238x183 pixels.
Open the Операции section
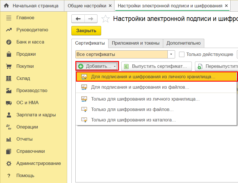(x=33, y=127)
